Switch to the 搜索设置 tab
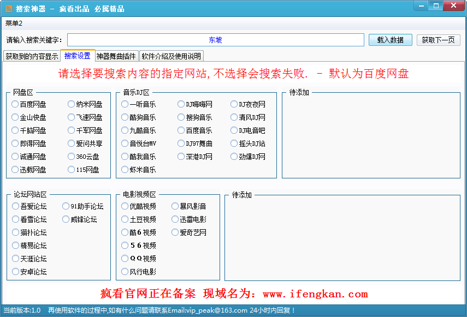467x317 pixels. coord(76,55)
